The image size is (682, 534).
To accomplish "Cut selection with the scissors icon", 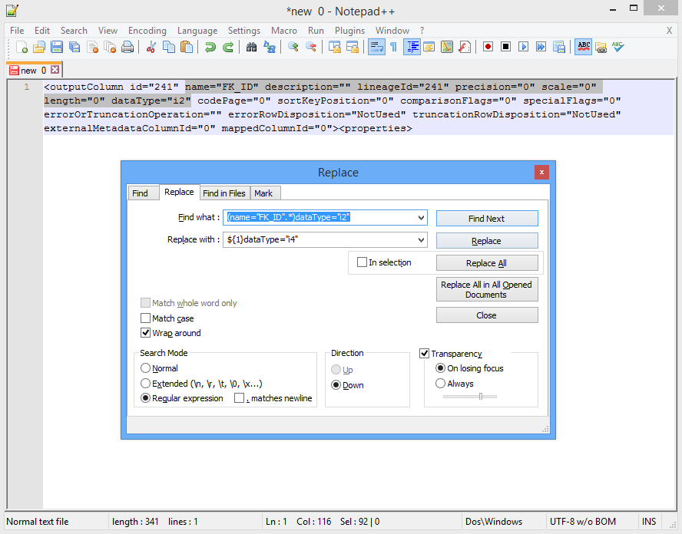I will (151, 47).
